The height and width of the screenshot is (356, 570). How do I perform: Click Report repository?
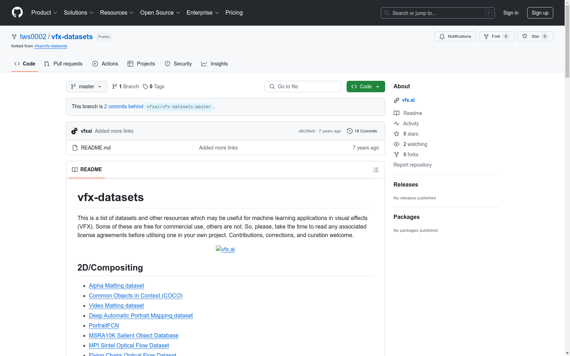point(413,165)
